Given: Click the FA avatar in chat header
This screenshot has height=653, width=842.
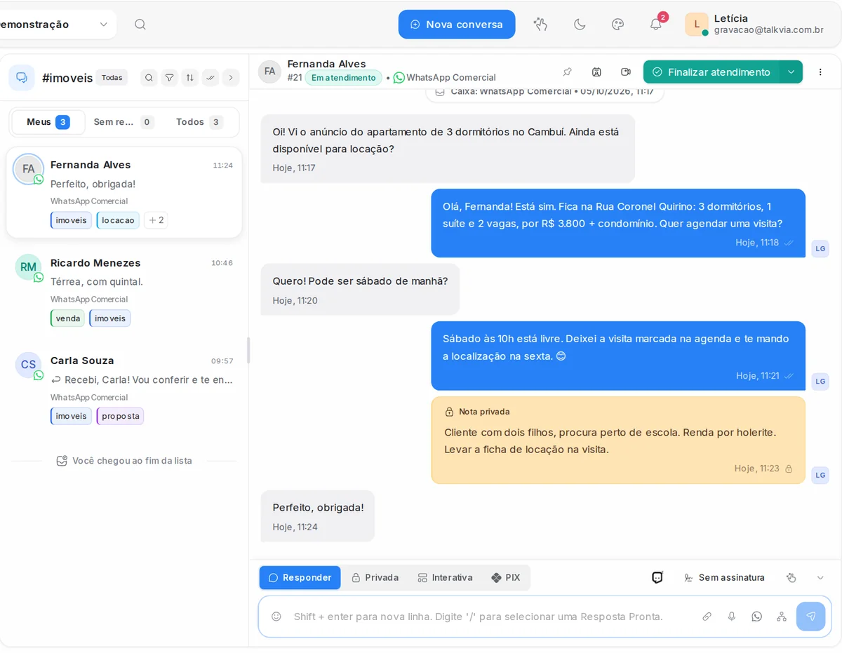Looking at the screenshot, I should [269, 72].
